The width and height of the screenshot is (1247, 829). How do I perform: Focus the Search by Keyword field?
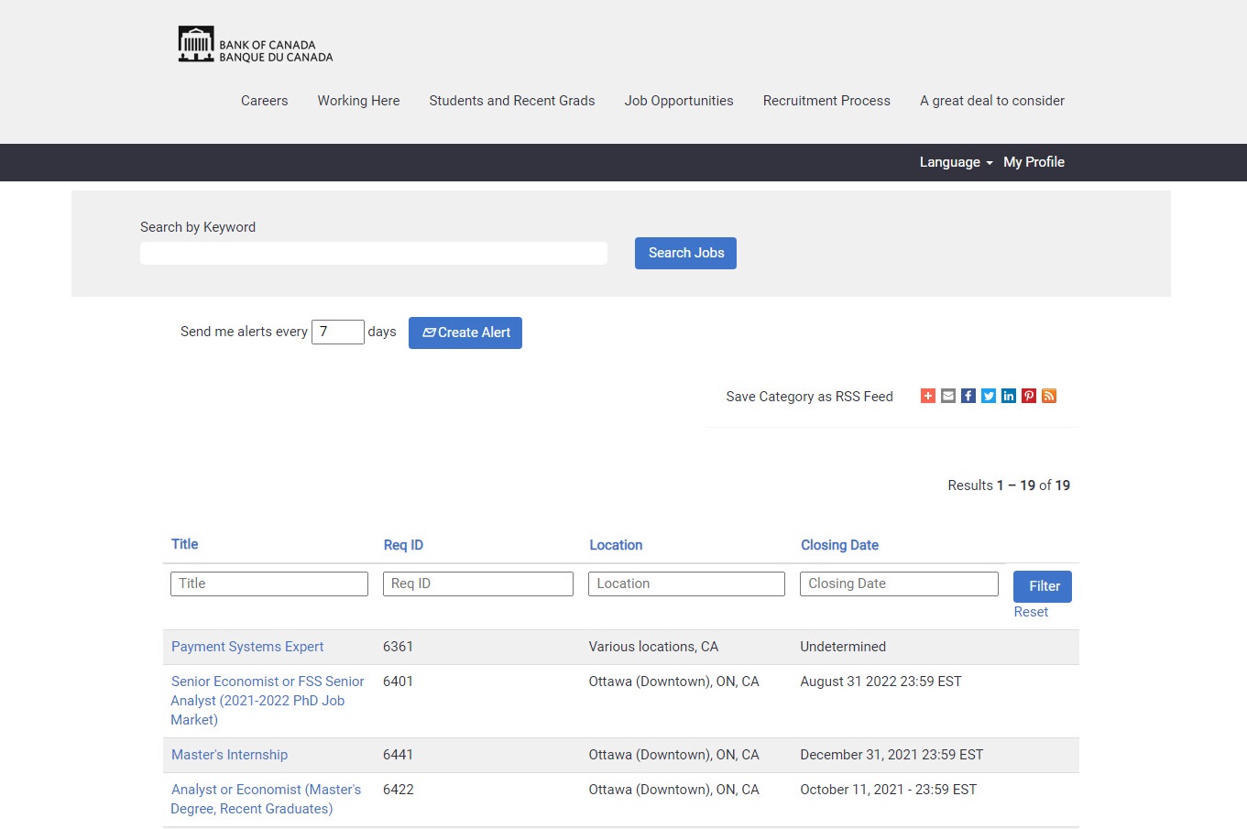(374, 254)
